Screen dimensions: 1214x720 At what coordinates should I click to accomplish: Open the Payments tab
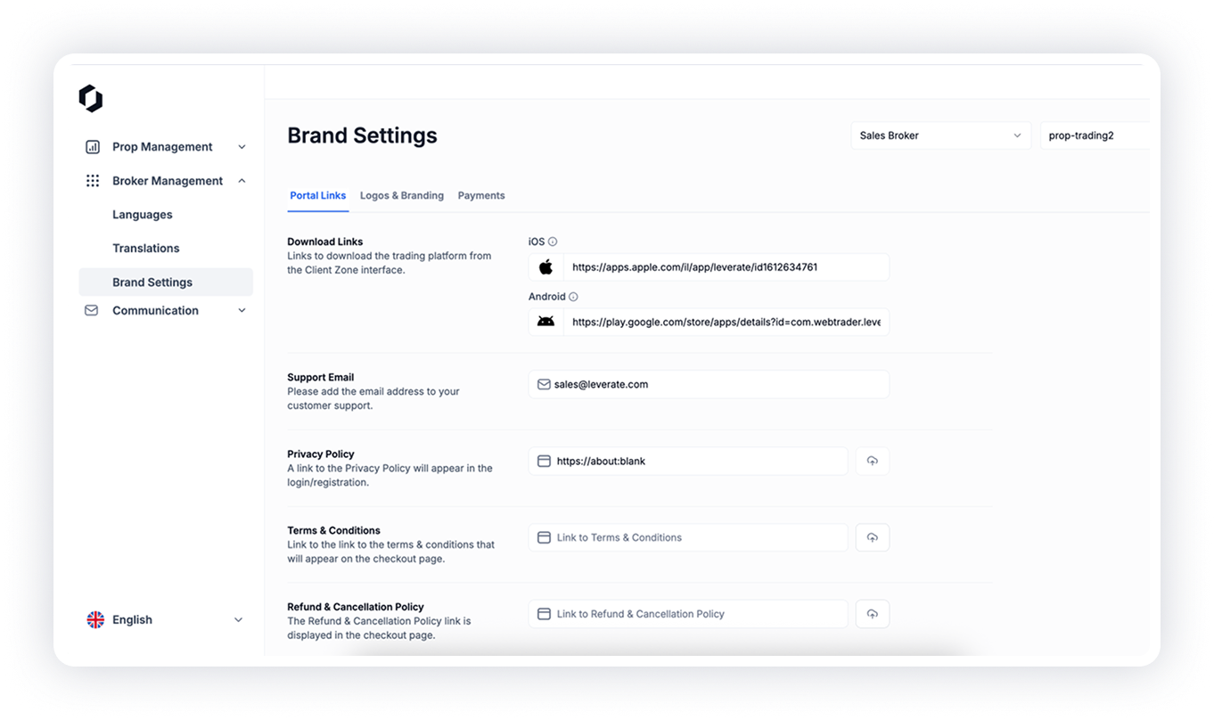[481, 195]
